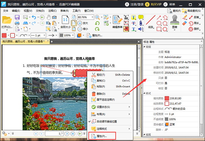Screen dimensions: 205x141
Task: Toggle 自动调节接线位置 option in context menu
Action: (x=110, y=122)
